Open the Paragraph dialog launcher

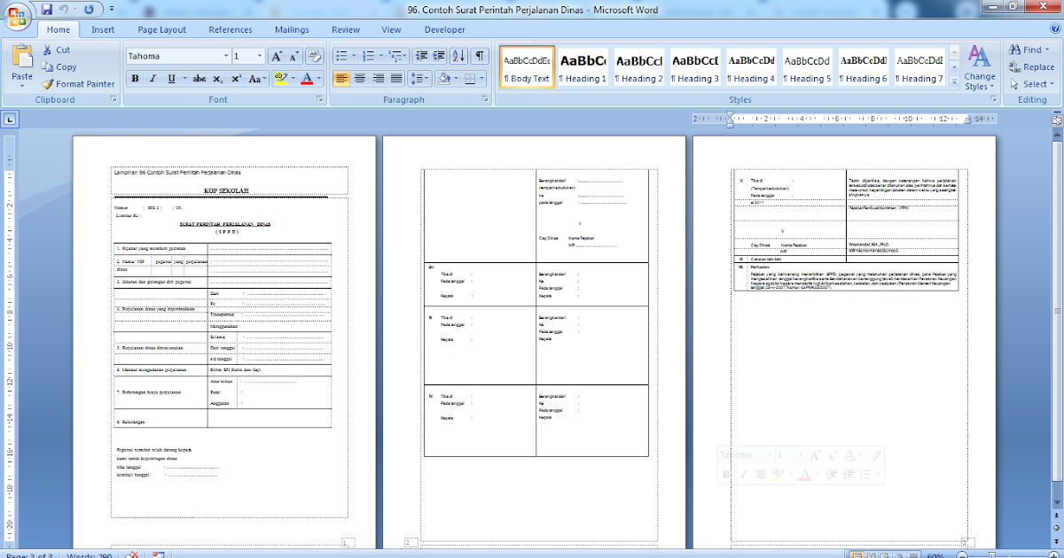pos(483,100)
